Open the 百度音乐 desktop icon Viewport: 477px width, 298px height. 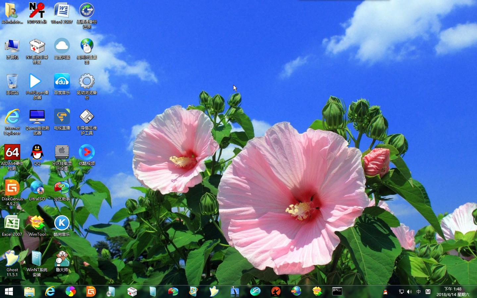tap(62, 84)
